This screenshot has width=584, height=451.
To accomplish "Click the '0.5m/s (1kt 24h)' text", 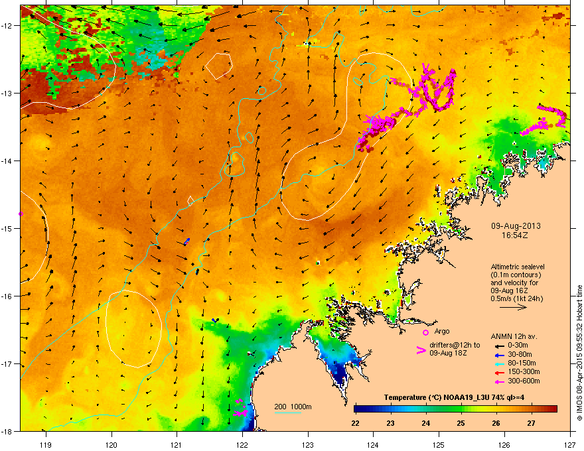I will click(516, 298).
